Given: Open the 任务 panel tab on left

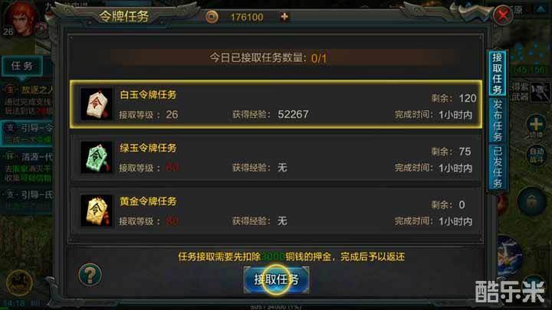Looking at the screenshot, I should (21, 66).
